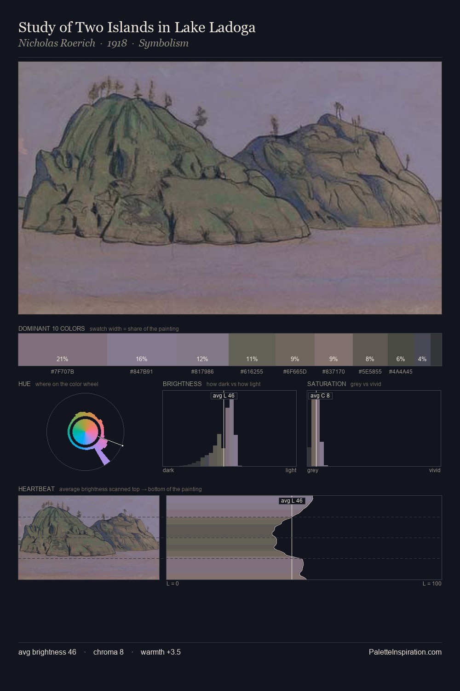Click the hue color wheel chart
The image size is (460, 691).
click(x=85, y=432)
